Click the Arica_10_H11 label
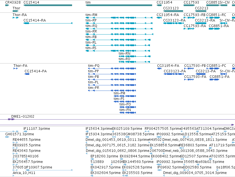This screenshot has height=177, width=235. click(24, 173)
